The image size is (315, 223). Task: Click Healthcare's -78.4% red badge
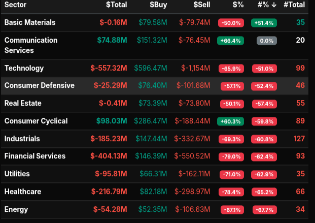[230, 192]
